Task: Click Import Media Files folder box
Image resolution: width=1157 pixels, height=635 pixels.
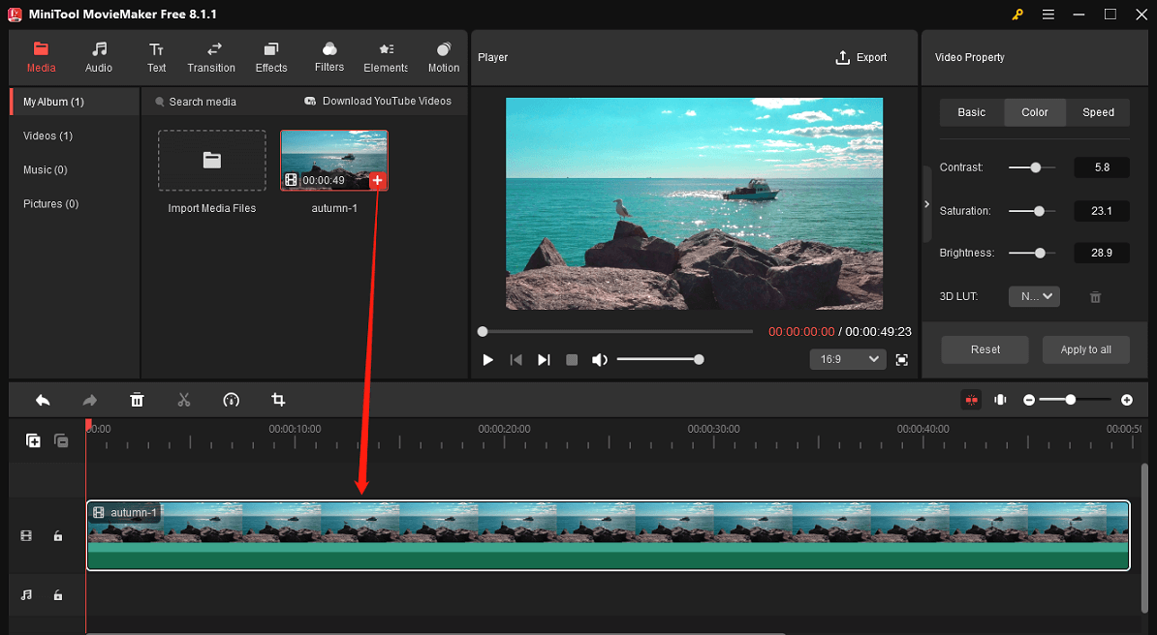Action: (x=212, y=160)
